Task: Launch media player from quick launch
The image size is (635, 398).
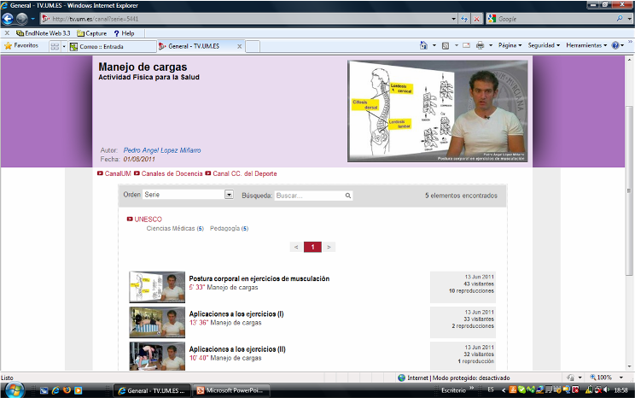Action: coord(79,390)
